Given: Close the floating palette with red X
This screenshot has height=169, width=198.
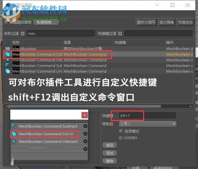Looking at the screenshot, I should coord(85,115).
